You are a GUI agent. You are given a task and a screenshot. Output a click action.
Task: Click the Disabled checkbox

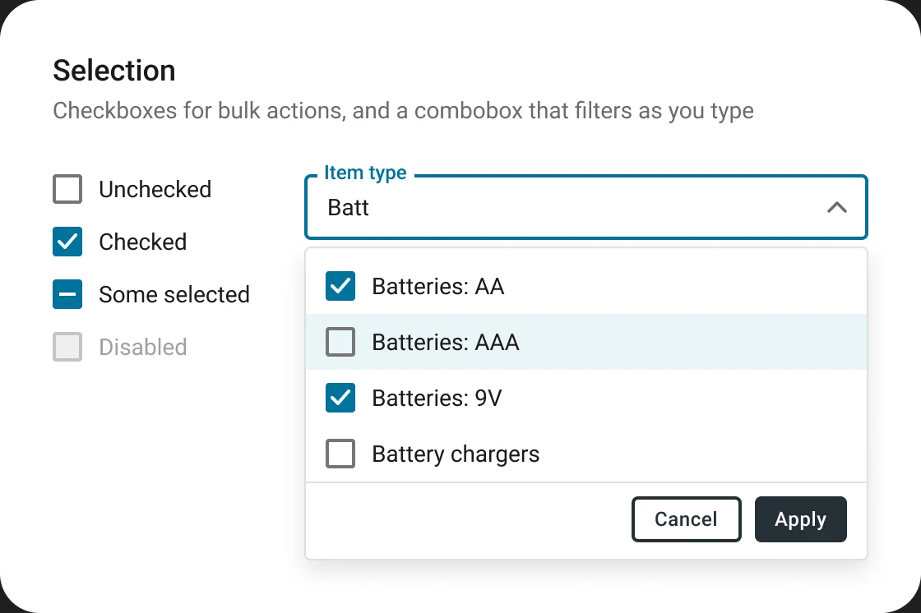coord(67,347)
